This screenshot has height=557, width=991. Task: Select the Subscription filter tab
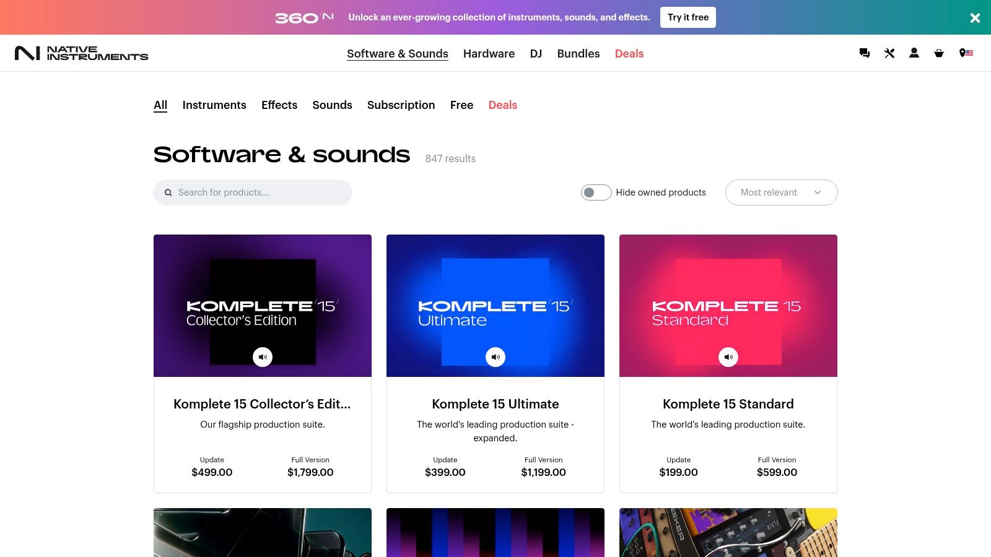(x=401, y=105)
